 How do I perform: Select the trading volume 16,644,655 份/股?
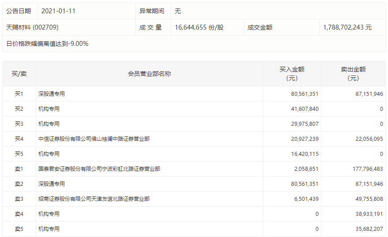[199, 27]
